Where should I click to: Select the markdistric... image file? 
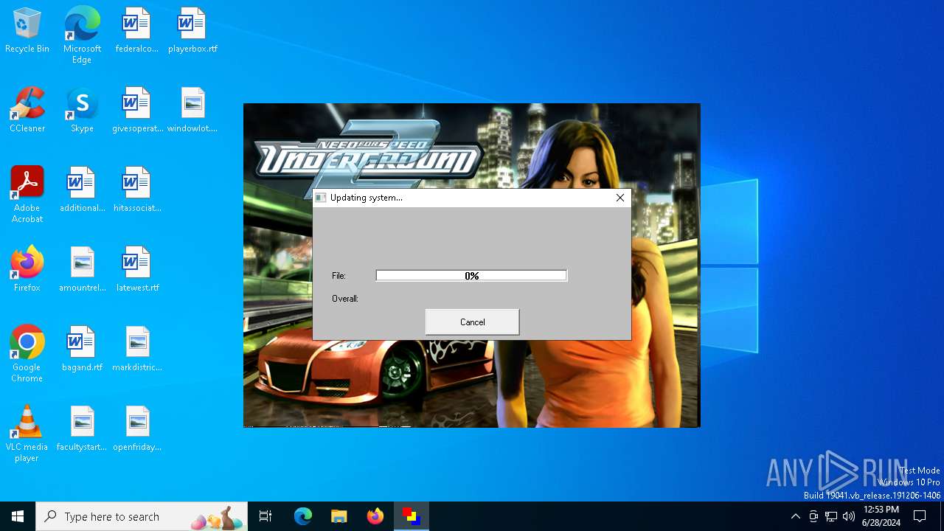(137, 350)
